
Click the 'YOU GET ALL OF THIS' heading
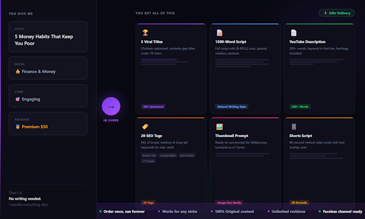[155, 13]
